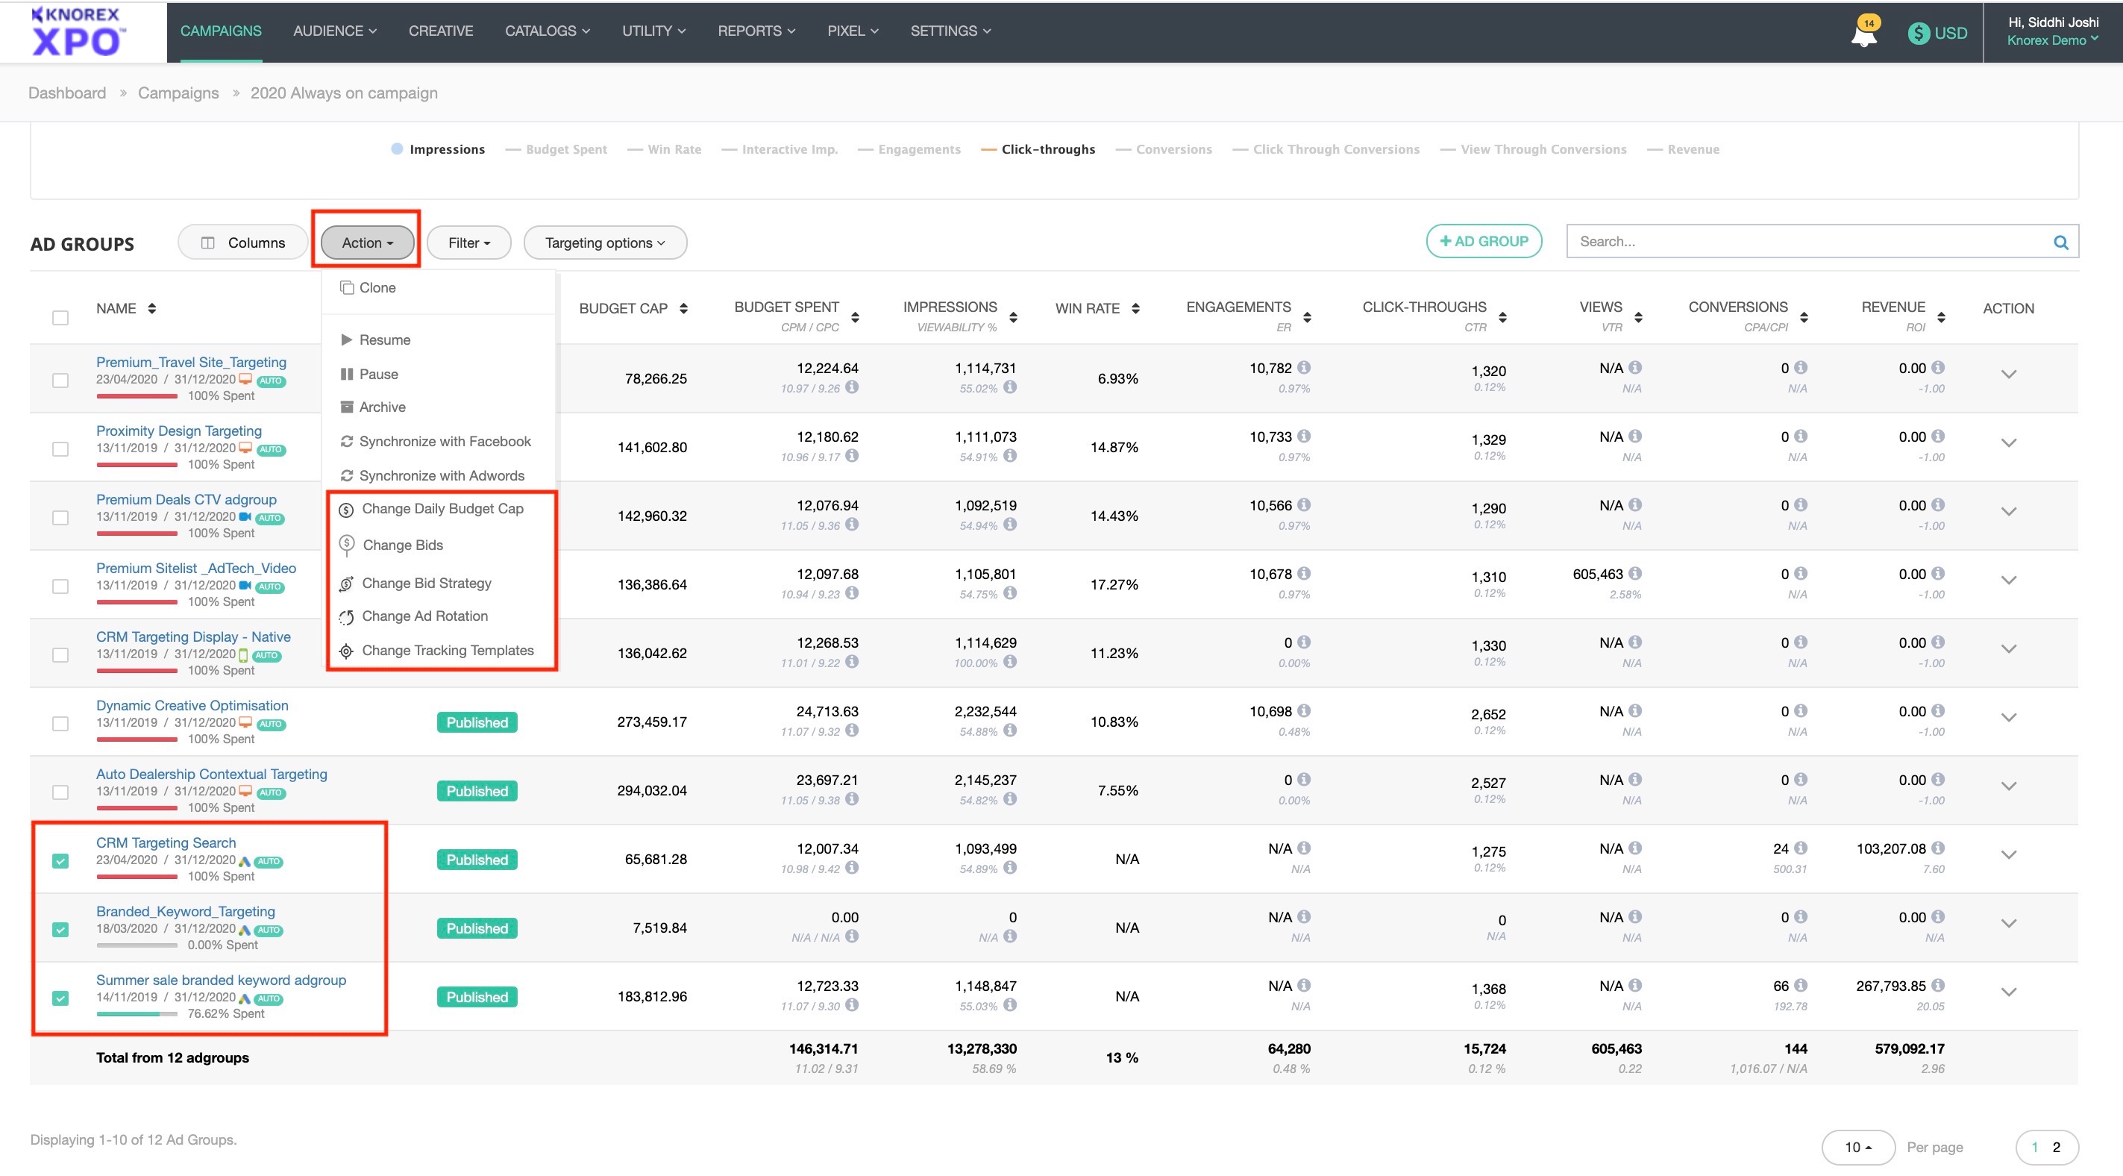Toggle the Impressions chart legend dot

398,148
